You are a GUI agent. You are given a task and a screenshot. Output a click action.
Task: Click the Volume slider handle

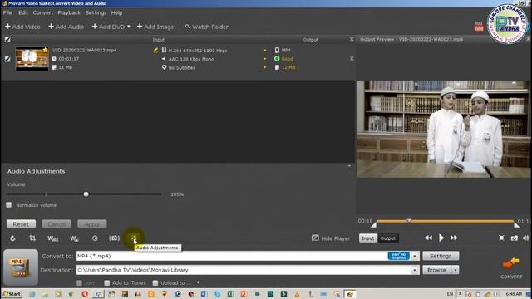[x=86, y=194]
